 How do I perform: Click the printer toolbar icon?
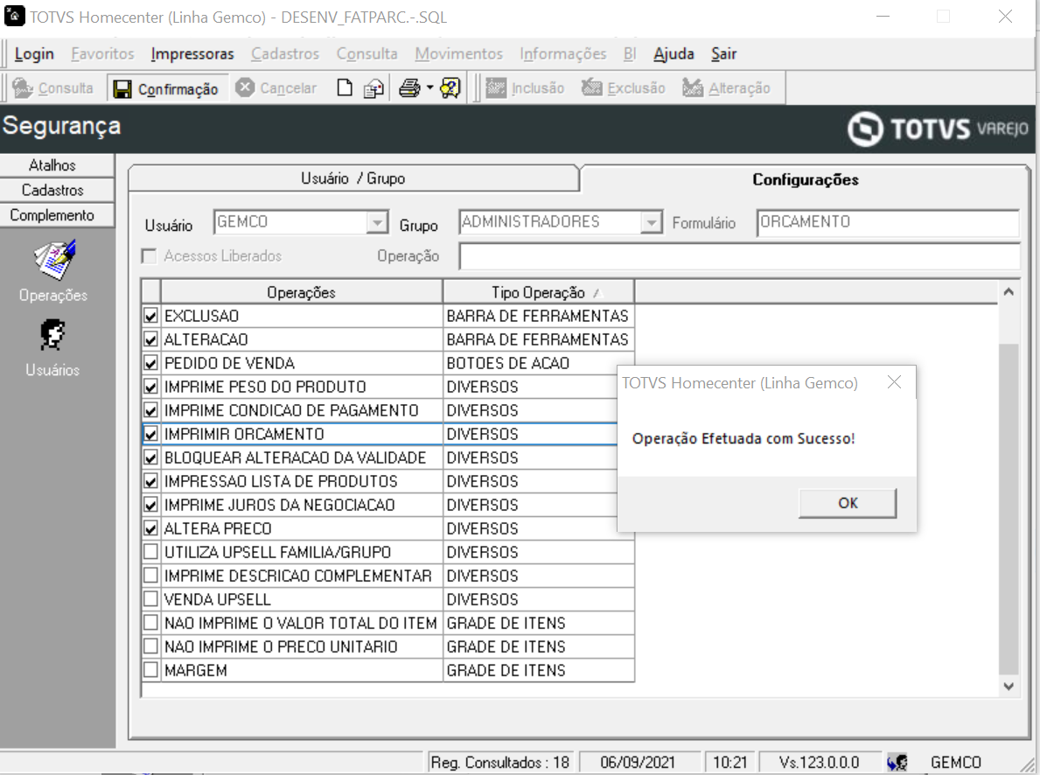[409, 87]
